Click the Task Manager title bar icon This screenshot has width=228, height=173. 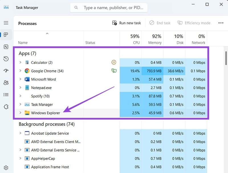click(x=6, y=7)
